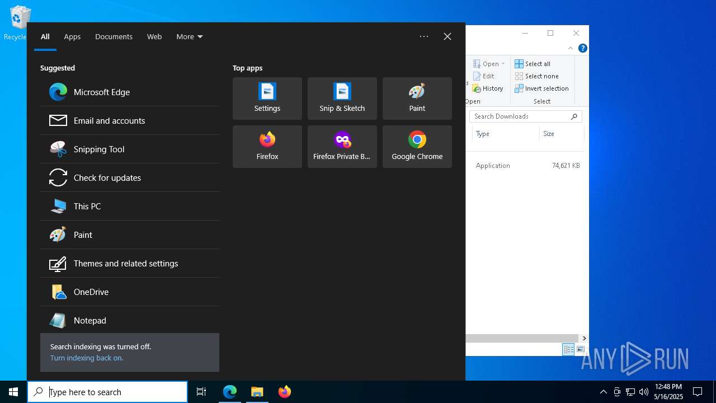Open Settings tile in Top apps
Viewport: 716px width, 403px height.
(267, 99)
